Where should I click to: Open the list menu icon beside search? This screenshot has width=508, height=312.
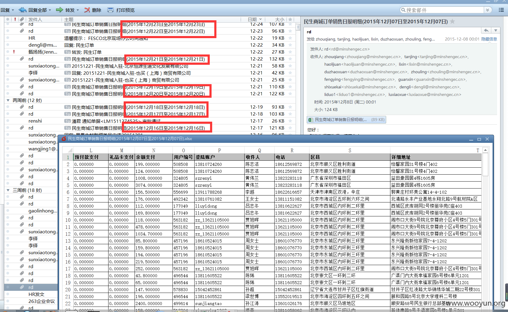click(501, 10)
